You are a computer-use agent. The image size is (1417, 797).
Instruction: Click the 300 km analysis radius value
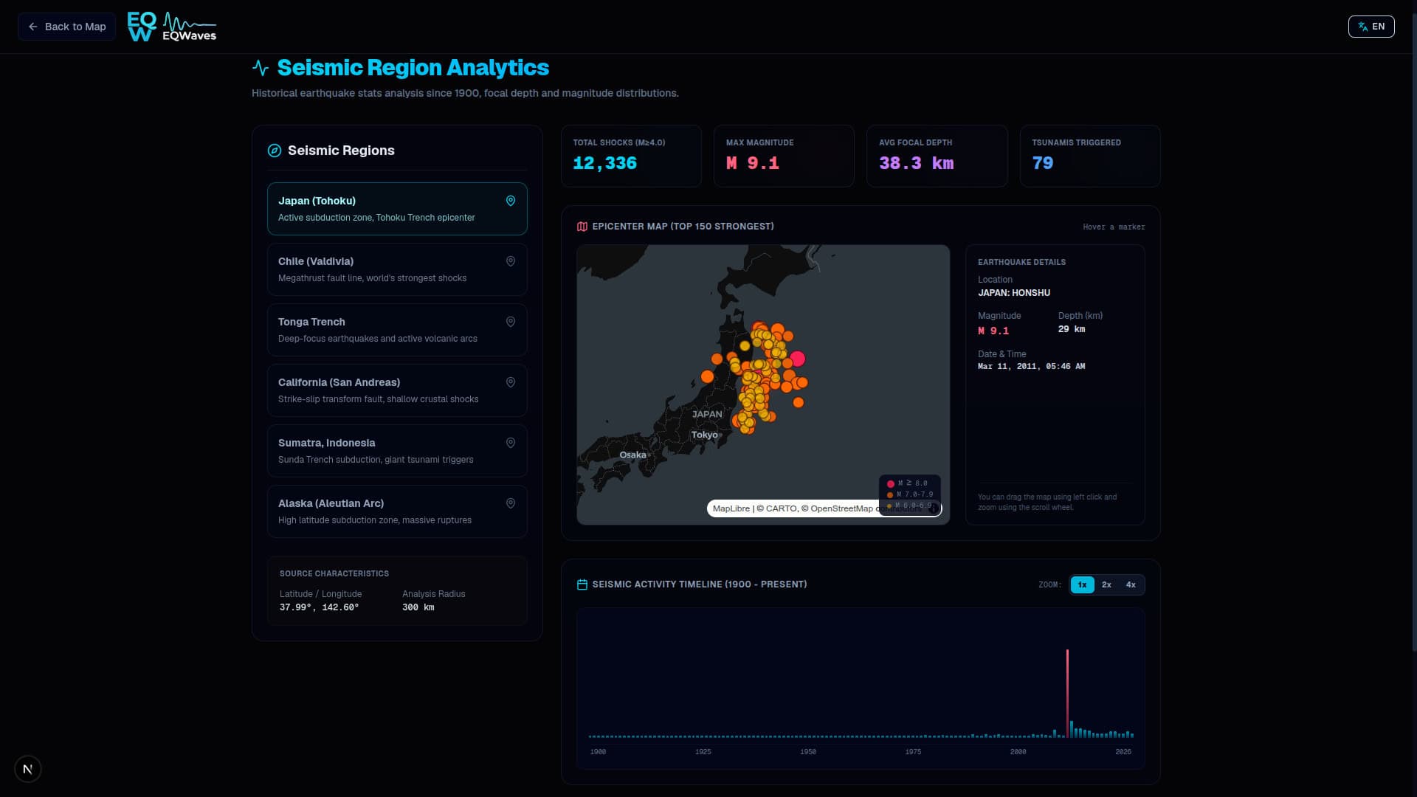coord(418,607)
